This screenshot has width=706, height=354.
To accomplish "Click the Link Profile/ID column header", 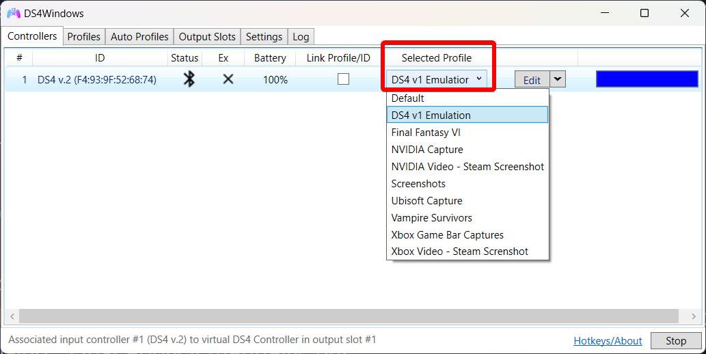I will [338, 57].
